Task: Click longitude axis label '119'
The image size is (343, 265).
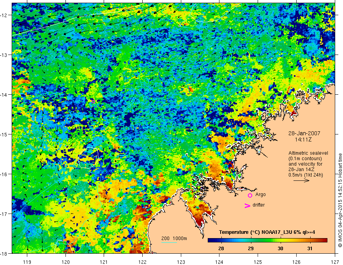Action: pyautogui.click(x=27, y=262)
